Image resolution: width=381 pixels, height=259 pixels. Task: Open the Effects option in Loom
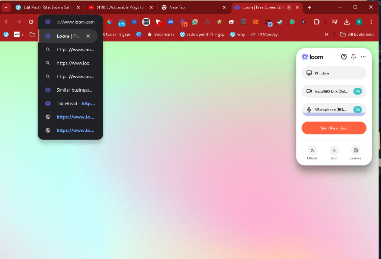point(312,153)
